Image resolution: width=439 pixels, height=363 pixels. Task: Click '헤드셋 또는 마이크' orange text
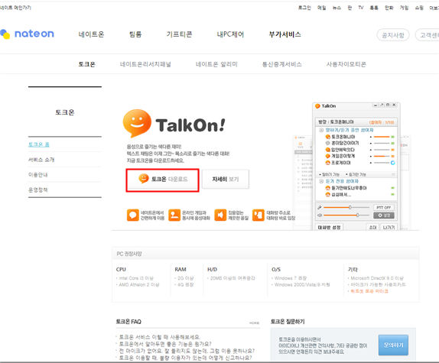pos(369,291)
